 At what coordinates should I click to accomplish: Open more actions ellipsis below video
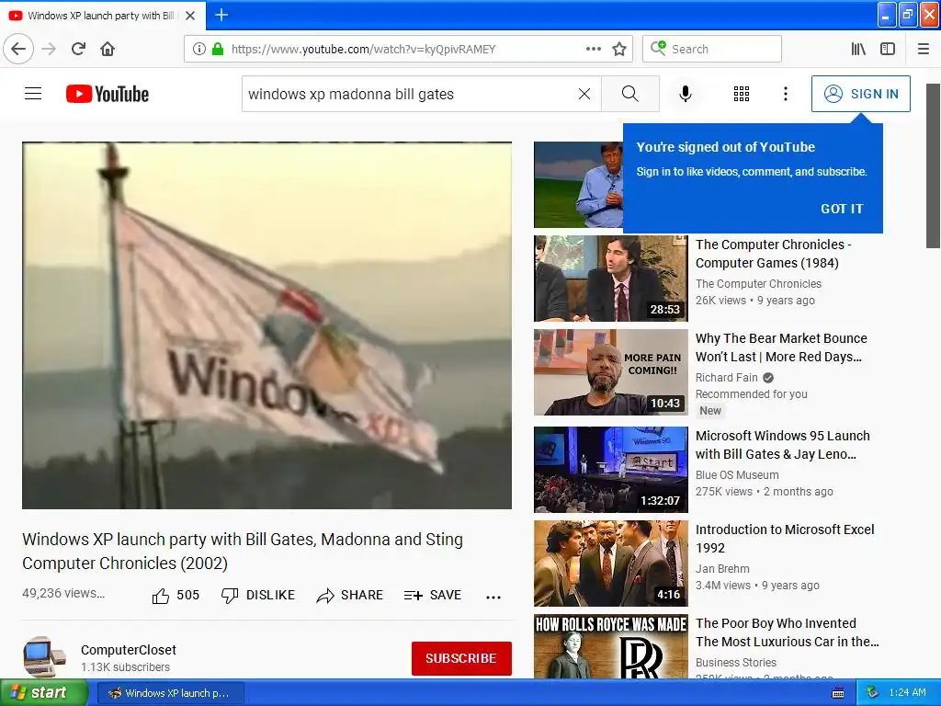[x=493, y=597]
